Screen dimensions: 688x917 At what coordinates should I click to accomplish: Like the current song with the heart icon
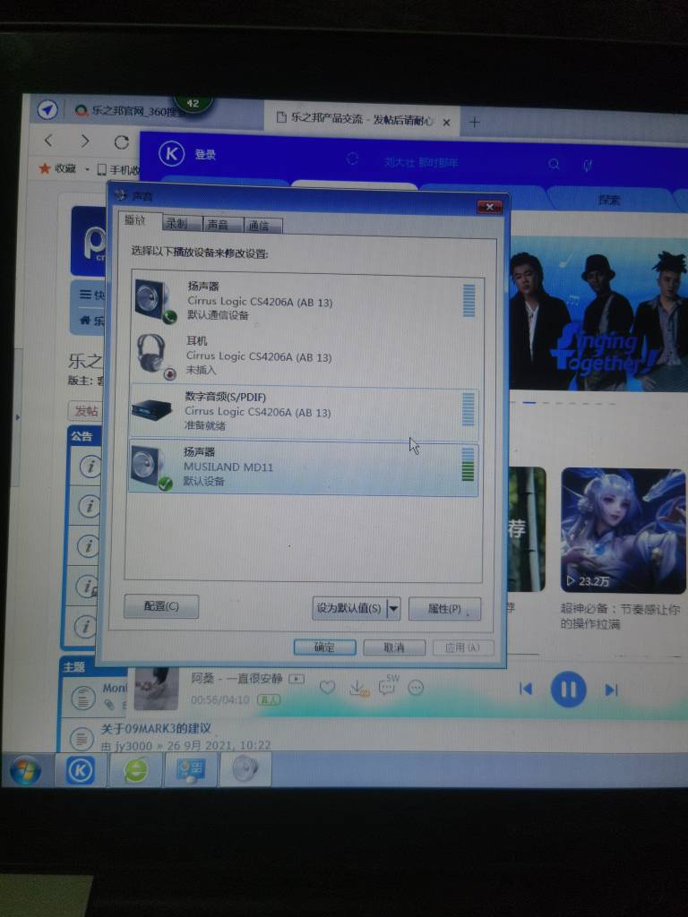click(327, 688)
